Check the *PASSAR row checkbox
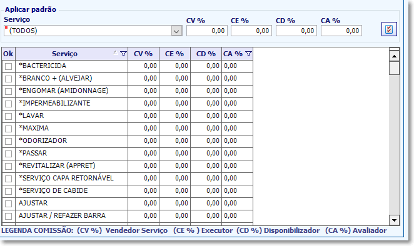Screen dimensions: 414x246 pos(9,154)
